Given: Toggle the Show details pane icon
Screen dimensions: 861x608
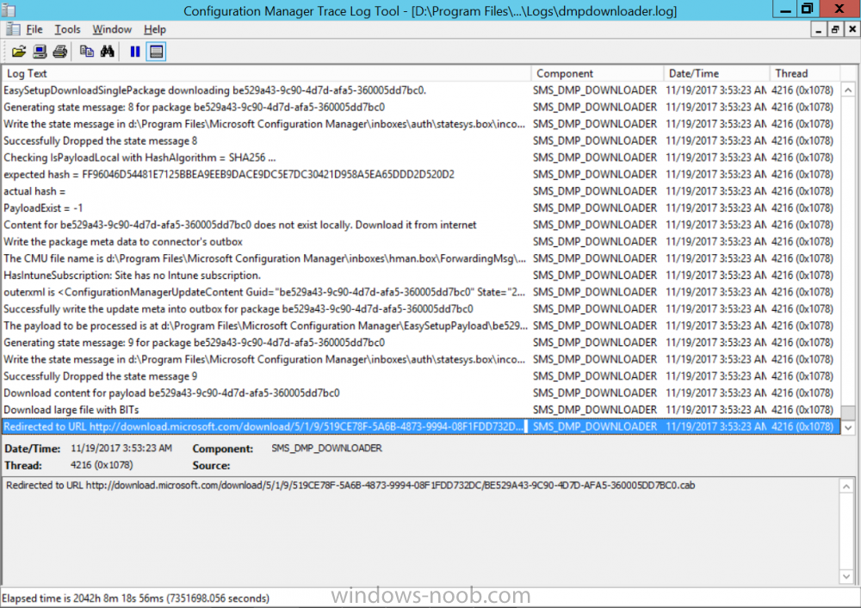Looking at the screenshot, I should point(157,52).
